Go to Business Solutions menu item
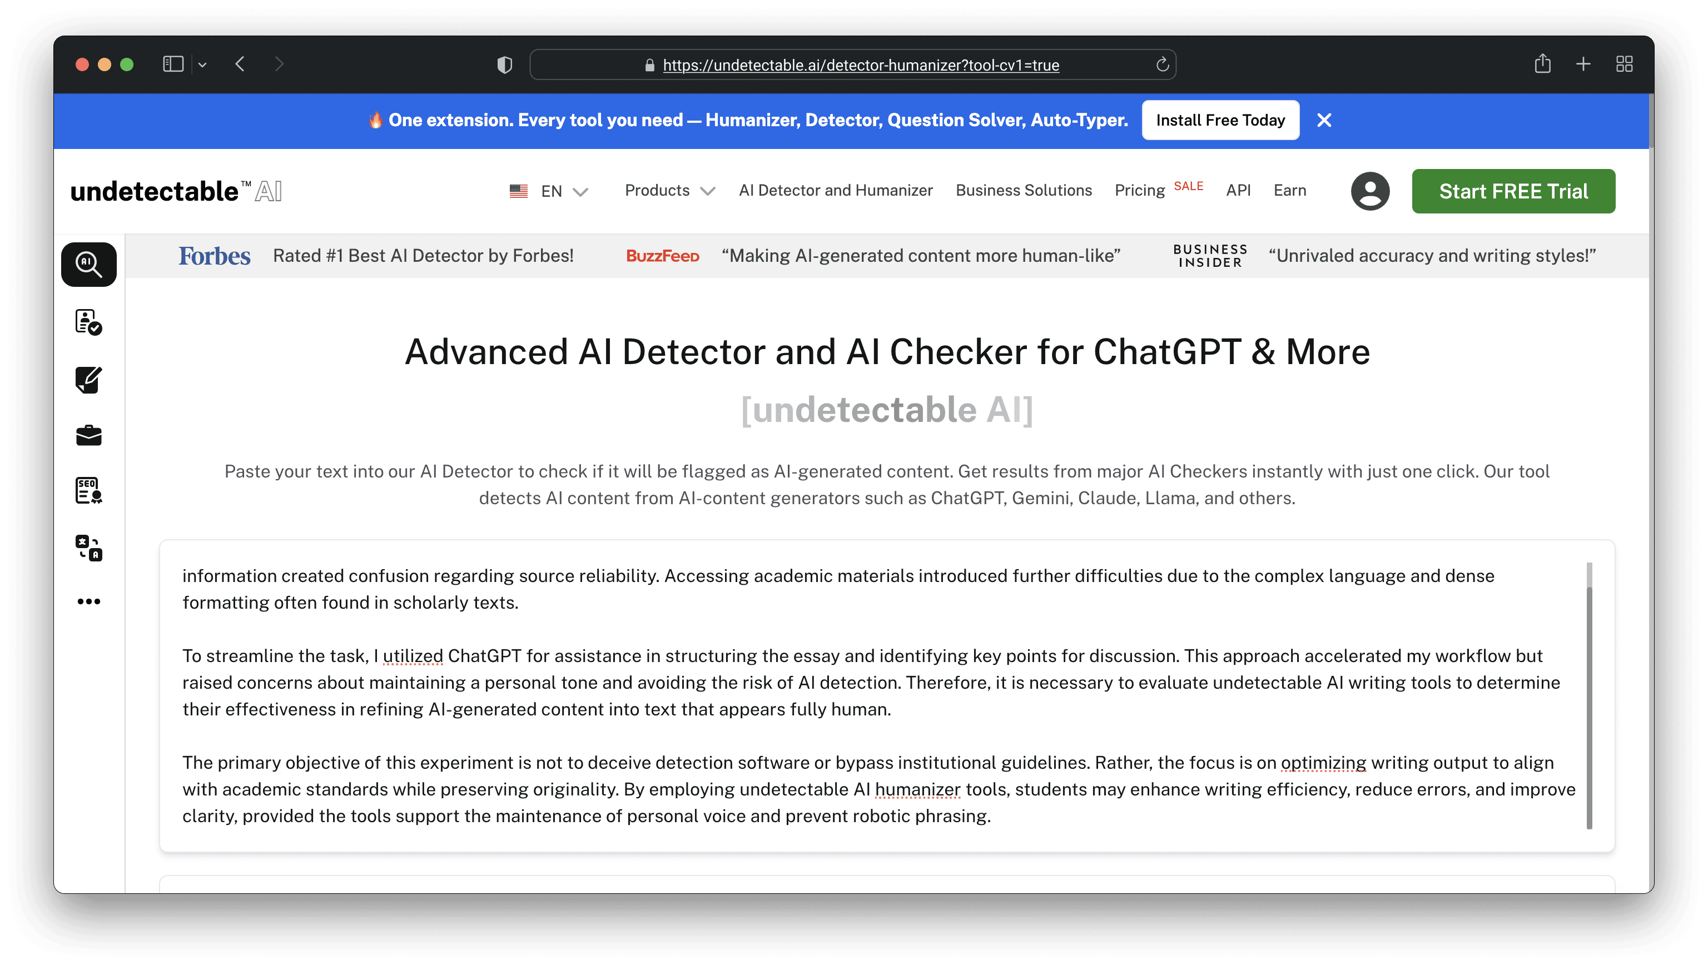The image size is (1708, 965). click(1024, 191)
